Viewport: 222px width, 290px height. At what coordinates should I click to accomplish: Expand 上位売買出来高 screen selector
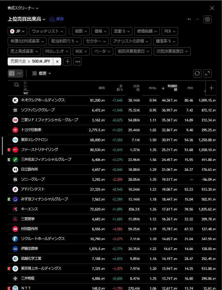point(26,19)
